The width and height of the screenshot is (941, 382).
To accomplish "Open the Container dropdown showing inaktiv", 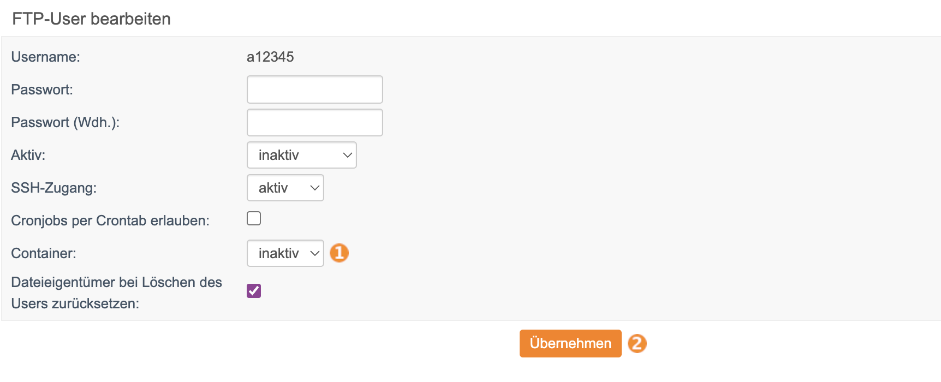I will pyautogui.click(x=285, y=253).
